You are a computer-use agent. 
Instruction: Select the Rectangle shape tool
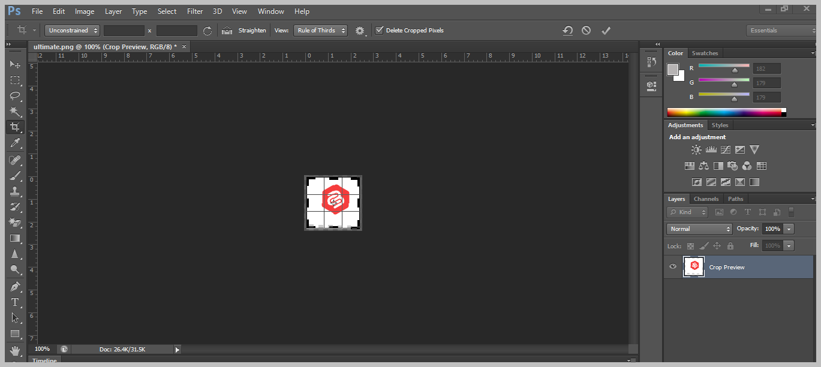coord(15,334)
